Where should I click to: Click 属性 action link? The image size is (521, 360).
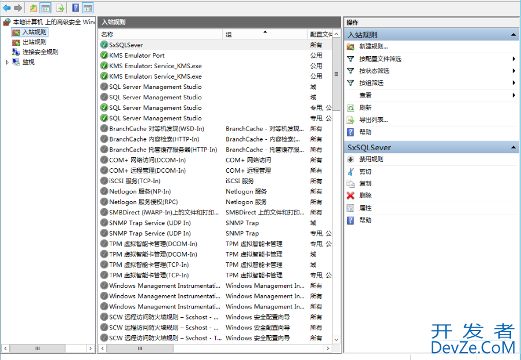click(x=365, y=208)
